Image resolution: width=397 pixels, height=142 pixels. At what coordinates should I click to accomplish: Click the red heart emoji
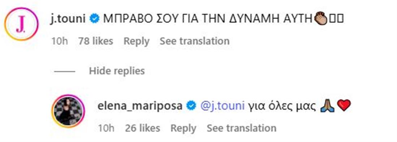(344, 106)
